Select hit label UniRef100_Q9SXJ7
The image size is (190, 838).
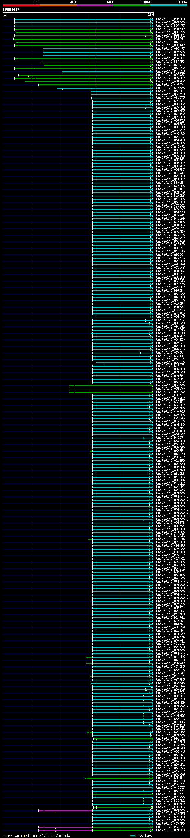[x=170, y=48]
